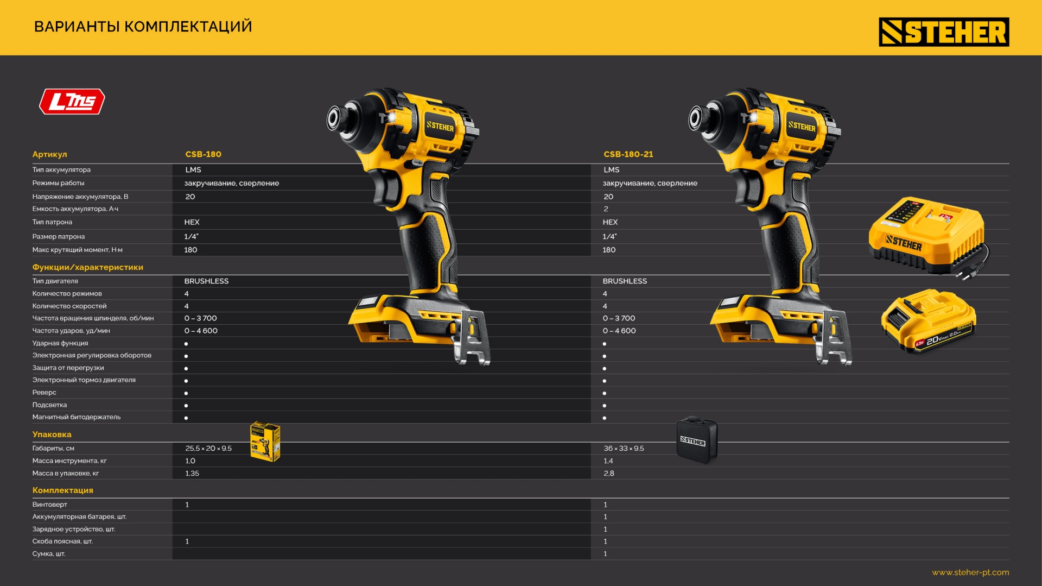Select the CSB-180-21 model column header

pyautogui.click(x=628, y=154)
